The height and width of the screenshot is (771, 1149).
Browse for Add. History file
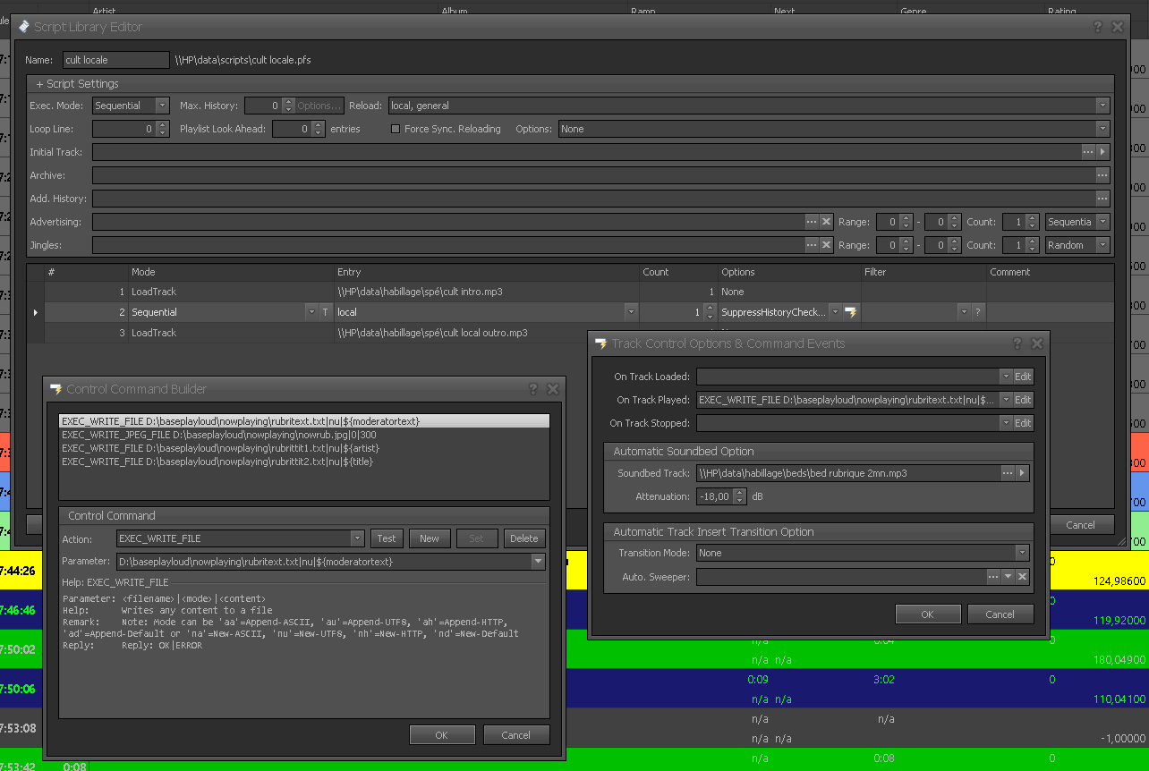pyautogui.click(x=1102, y=199)
